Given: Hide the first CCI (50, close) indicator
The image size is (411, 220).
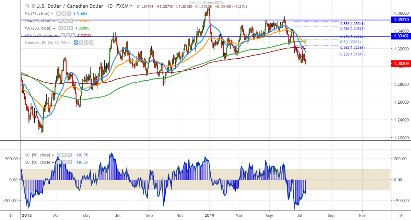Looking at the screenshot, I should [x=59, y=155].
